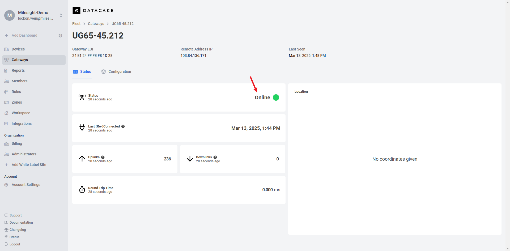The height and width of the screenshot is (251, 510).
Task: Open Rules in the sidebar
Action: (34, 92)
